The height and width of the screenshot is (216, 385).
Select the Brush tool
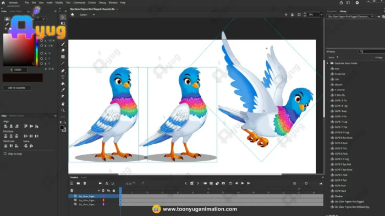pos(63,44)
